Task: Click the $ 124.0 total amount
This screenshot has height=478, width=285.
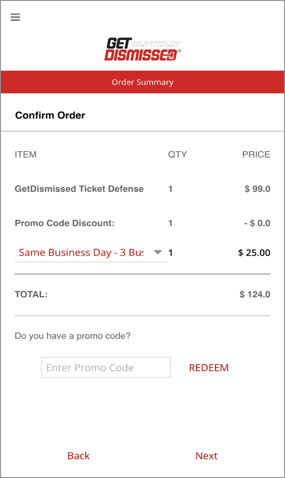Action: 255,295
